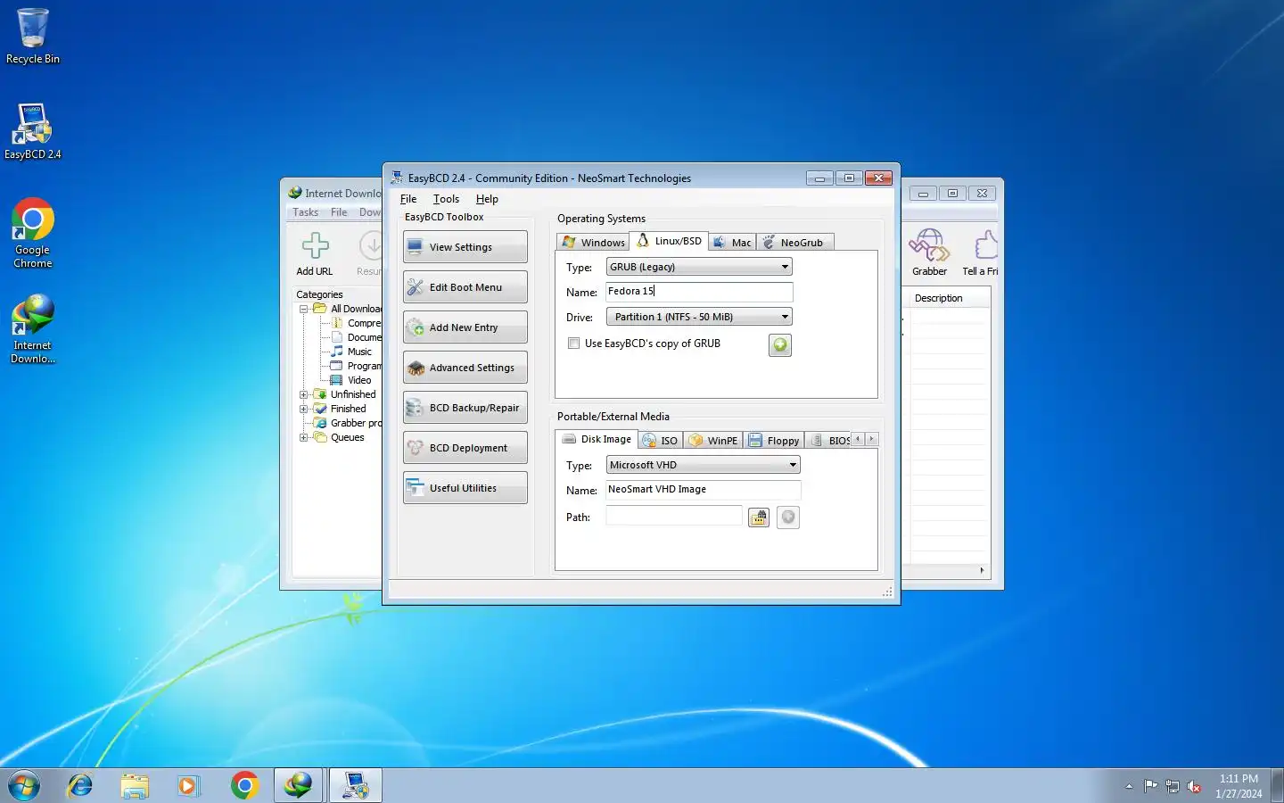Select EasyBCD 2.4 desktop shortcut
The height and width of the screenshot is (803, 1284).
pos(33,131)
